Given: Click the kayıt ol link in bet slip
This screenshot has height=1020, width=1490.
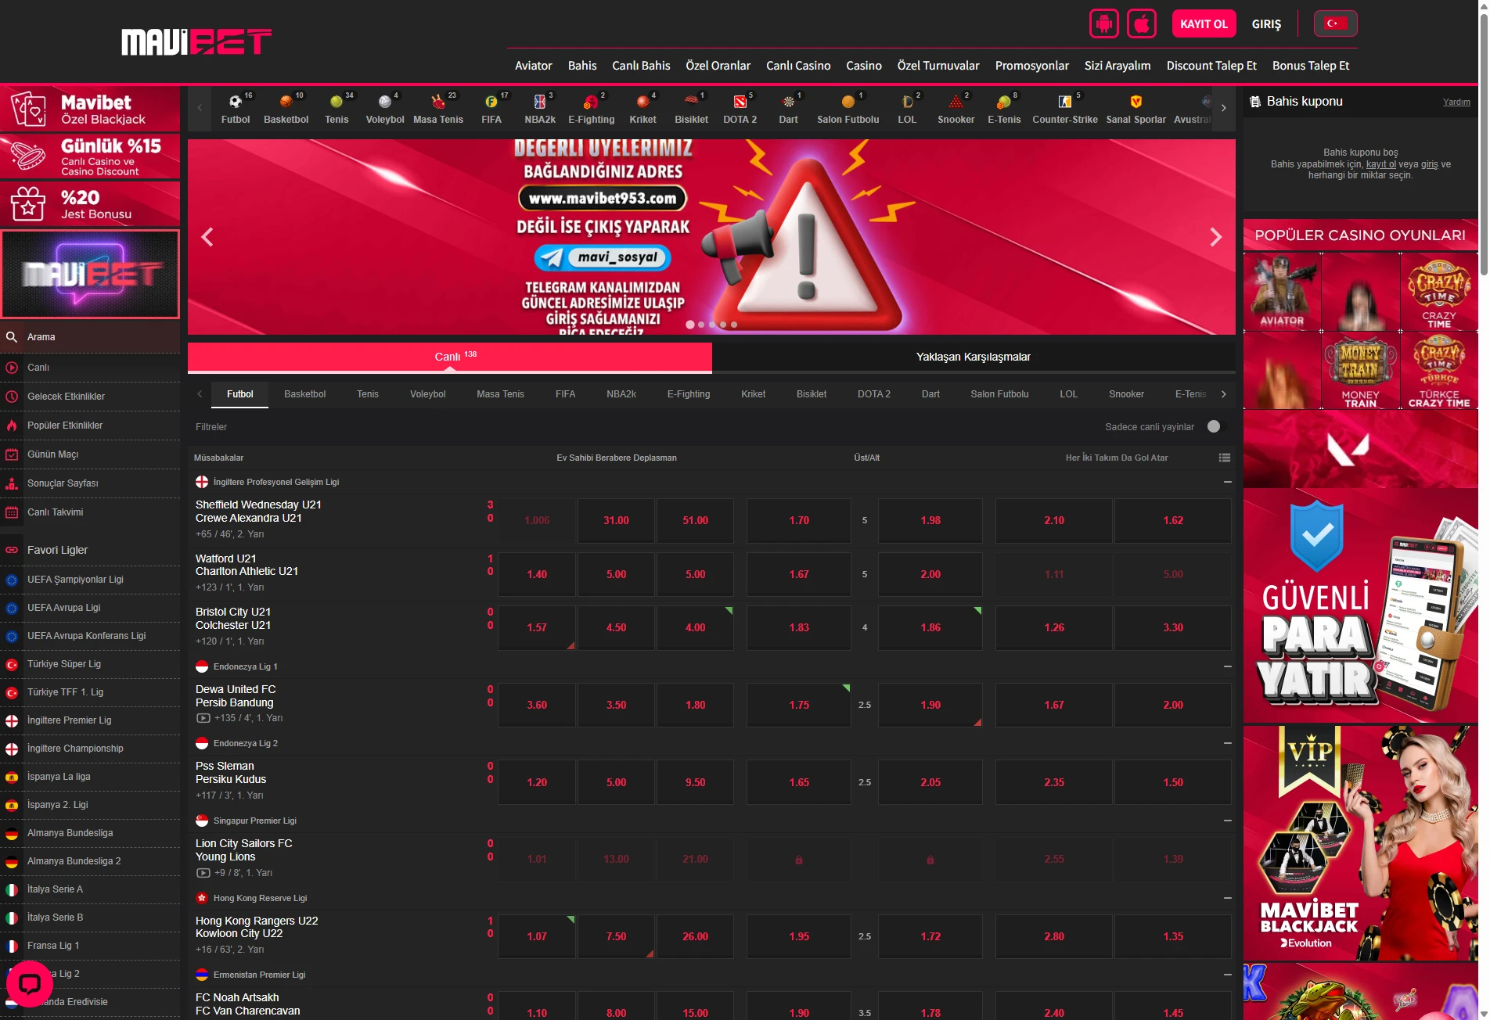Looking at the screenshot, I should click(1380, 164).
